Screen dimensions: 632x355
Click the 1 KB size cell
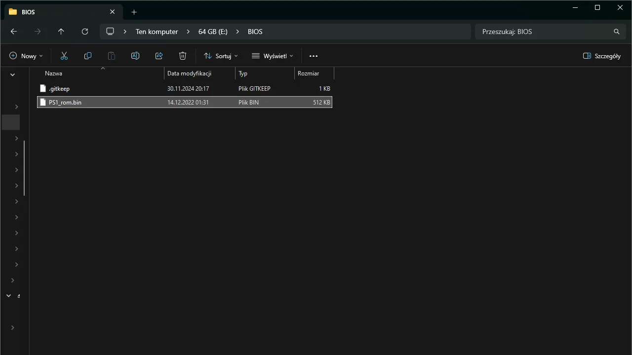pos(324,89)
